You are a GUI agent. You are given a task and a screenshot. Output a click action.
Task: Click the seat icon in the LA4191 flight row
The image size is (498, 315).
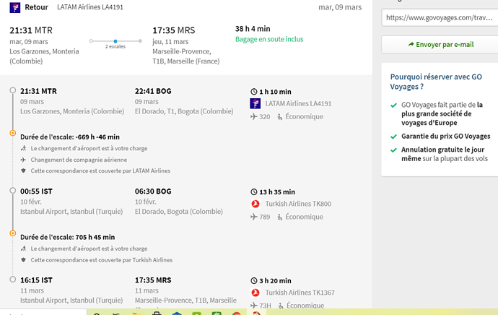point(280,117)
